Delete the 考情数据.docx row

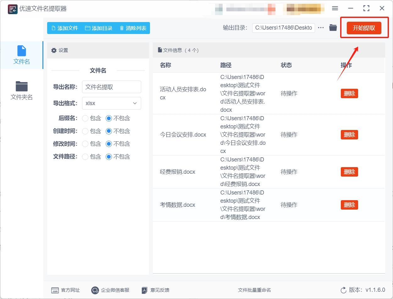click(349, 205)
